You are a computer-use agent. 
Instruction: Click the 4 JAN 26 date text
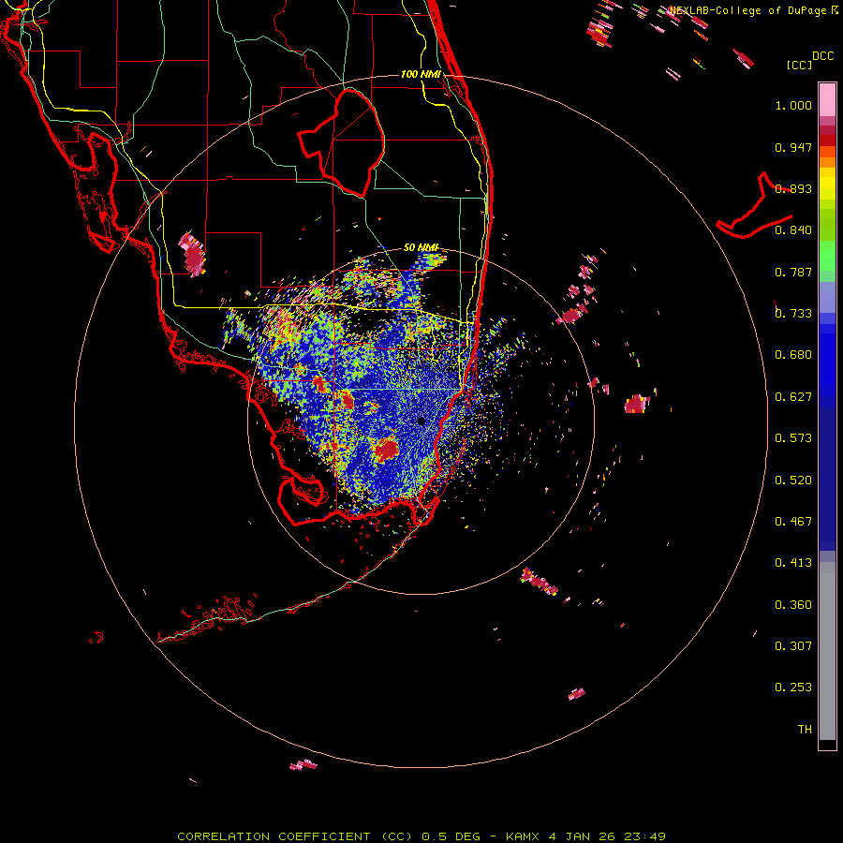tap(582, 836)
